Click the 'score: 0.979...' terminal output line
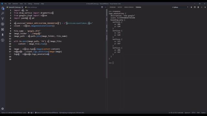 click(123, 18)
